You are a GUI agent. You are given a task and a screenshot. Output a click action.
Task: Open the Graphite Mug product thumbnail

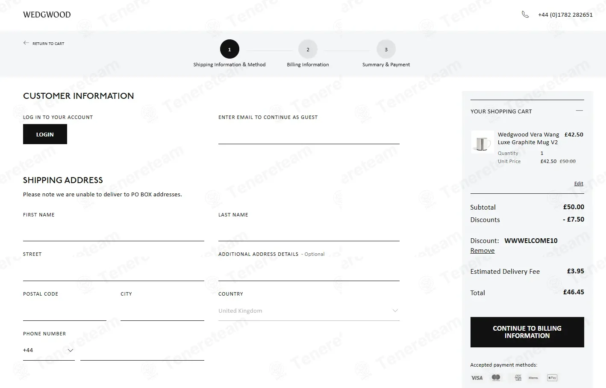[482, 142]
